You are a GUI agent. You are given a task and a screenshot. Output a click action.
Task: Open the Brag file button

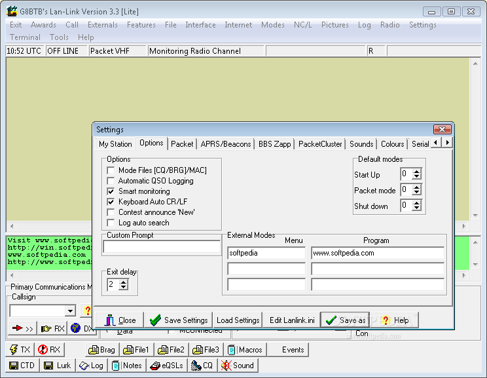(x=102, y=350)
